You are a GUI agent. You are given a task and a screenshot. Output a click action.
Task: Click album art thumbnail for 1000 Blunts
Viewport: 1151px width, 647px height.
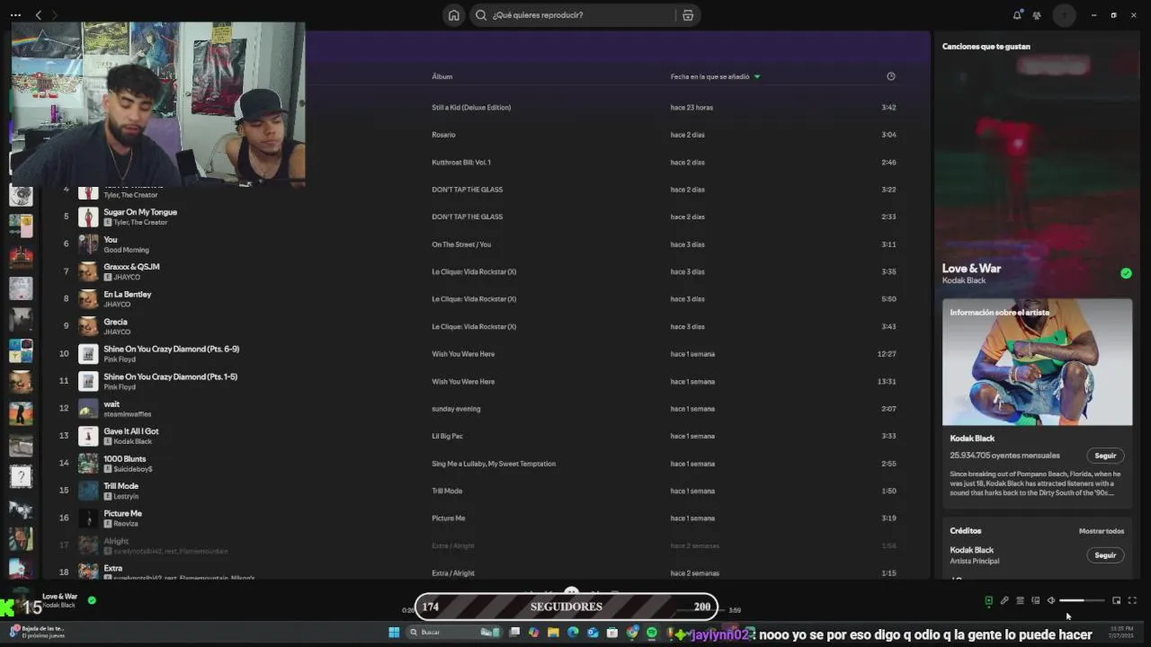click(x=88, y=464)
